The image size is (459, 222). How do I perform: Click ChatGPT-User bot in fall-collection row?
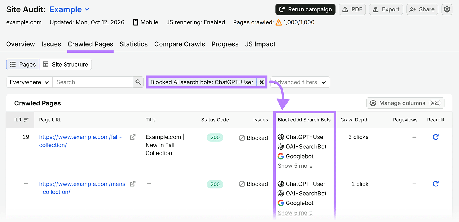(302, 137)
